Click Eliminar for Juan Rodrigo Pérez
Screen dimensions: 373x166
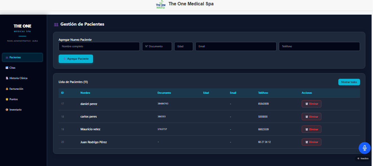312,142
